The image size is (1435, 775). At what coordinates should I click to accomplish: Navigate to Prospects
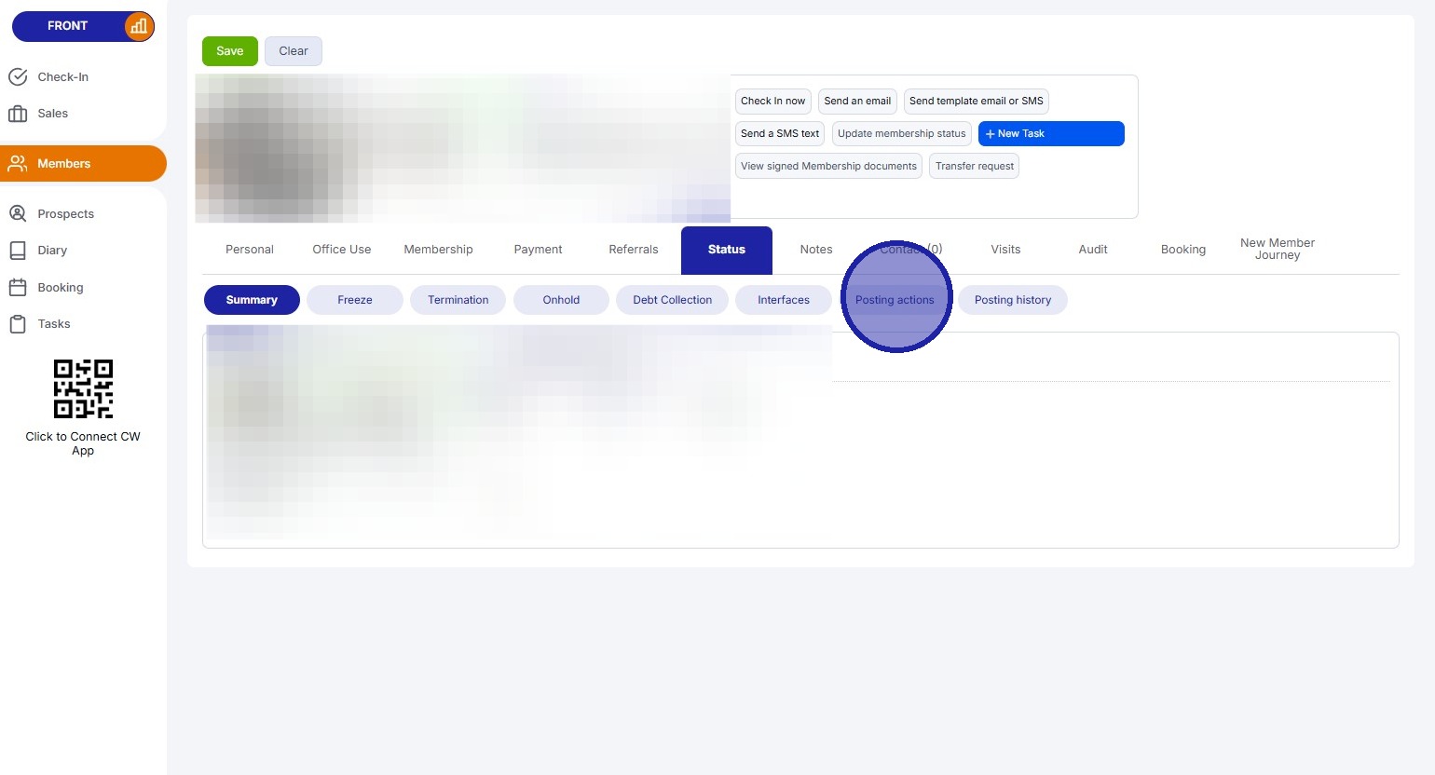point(65,214)
